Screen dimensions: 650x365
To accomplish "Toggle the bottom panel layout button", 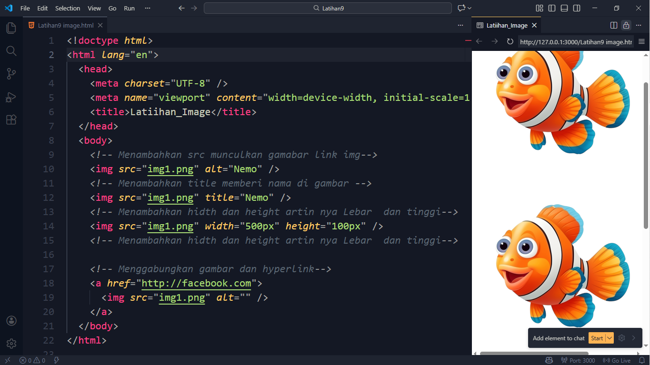I will point(564,8).
